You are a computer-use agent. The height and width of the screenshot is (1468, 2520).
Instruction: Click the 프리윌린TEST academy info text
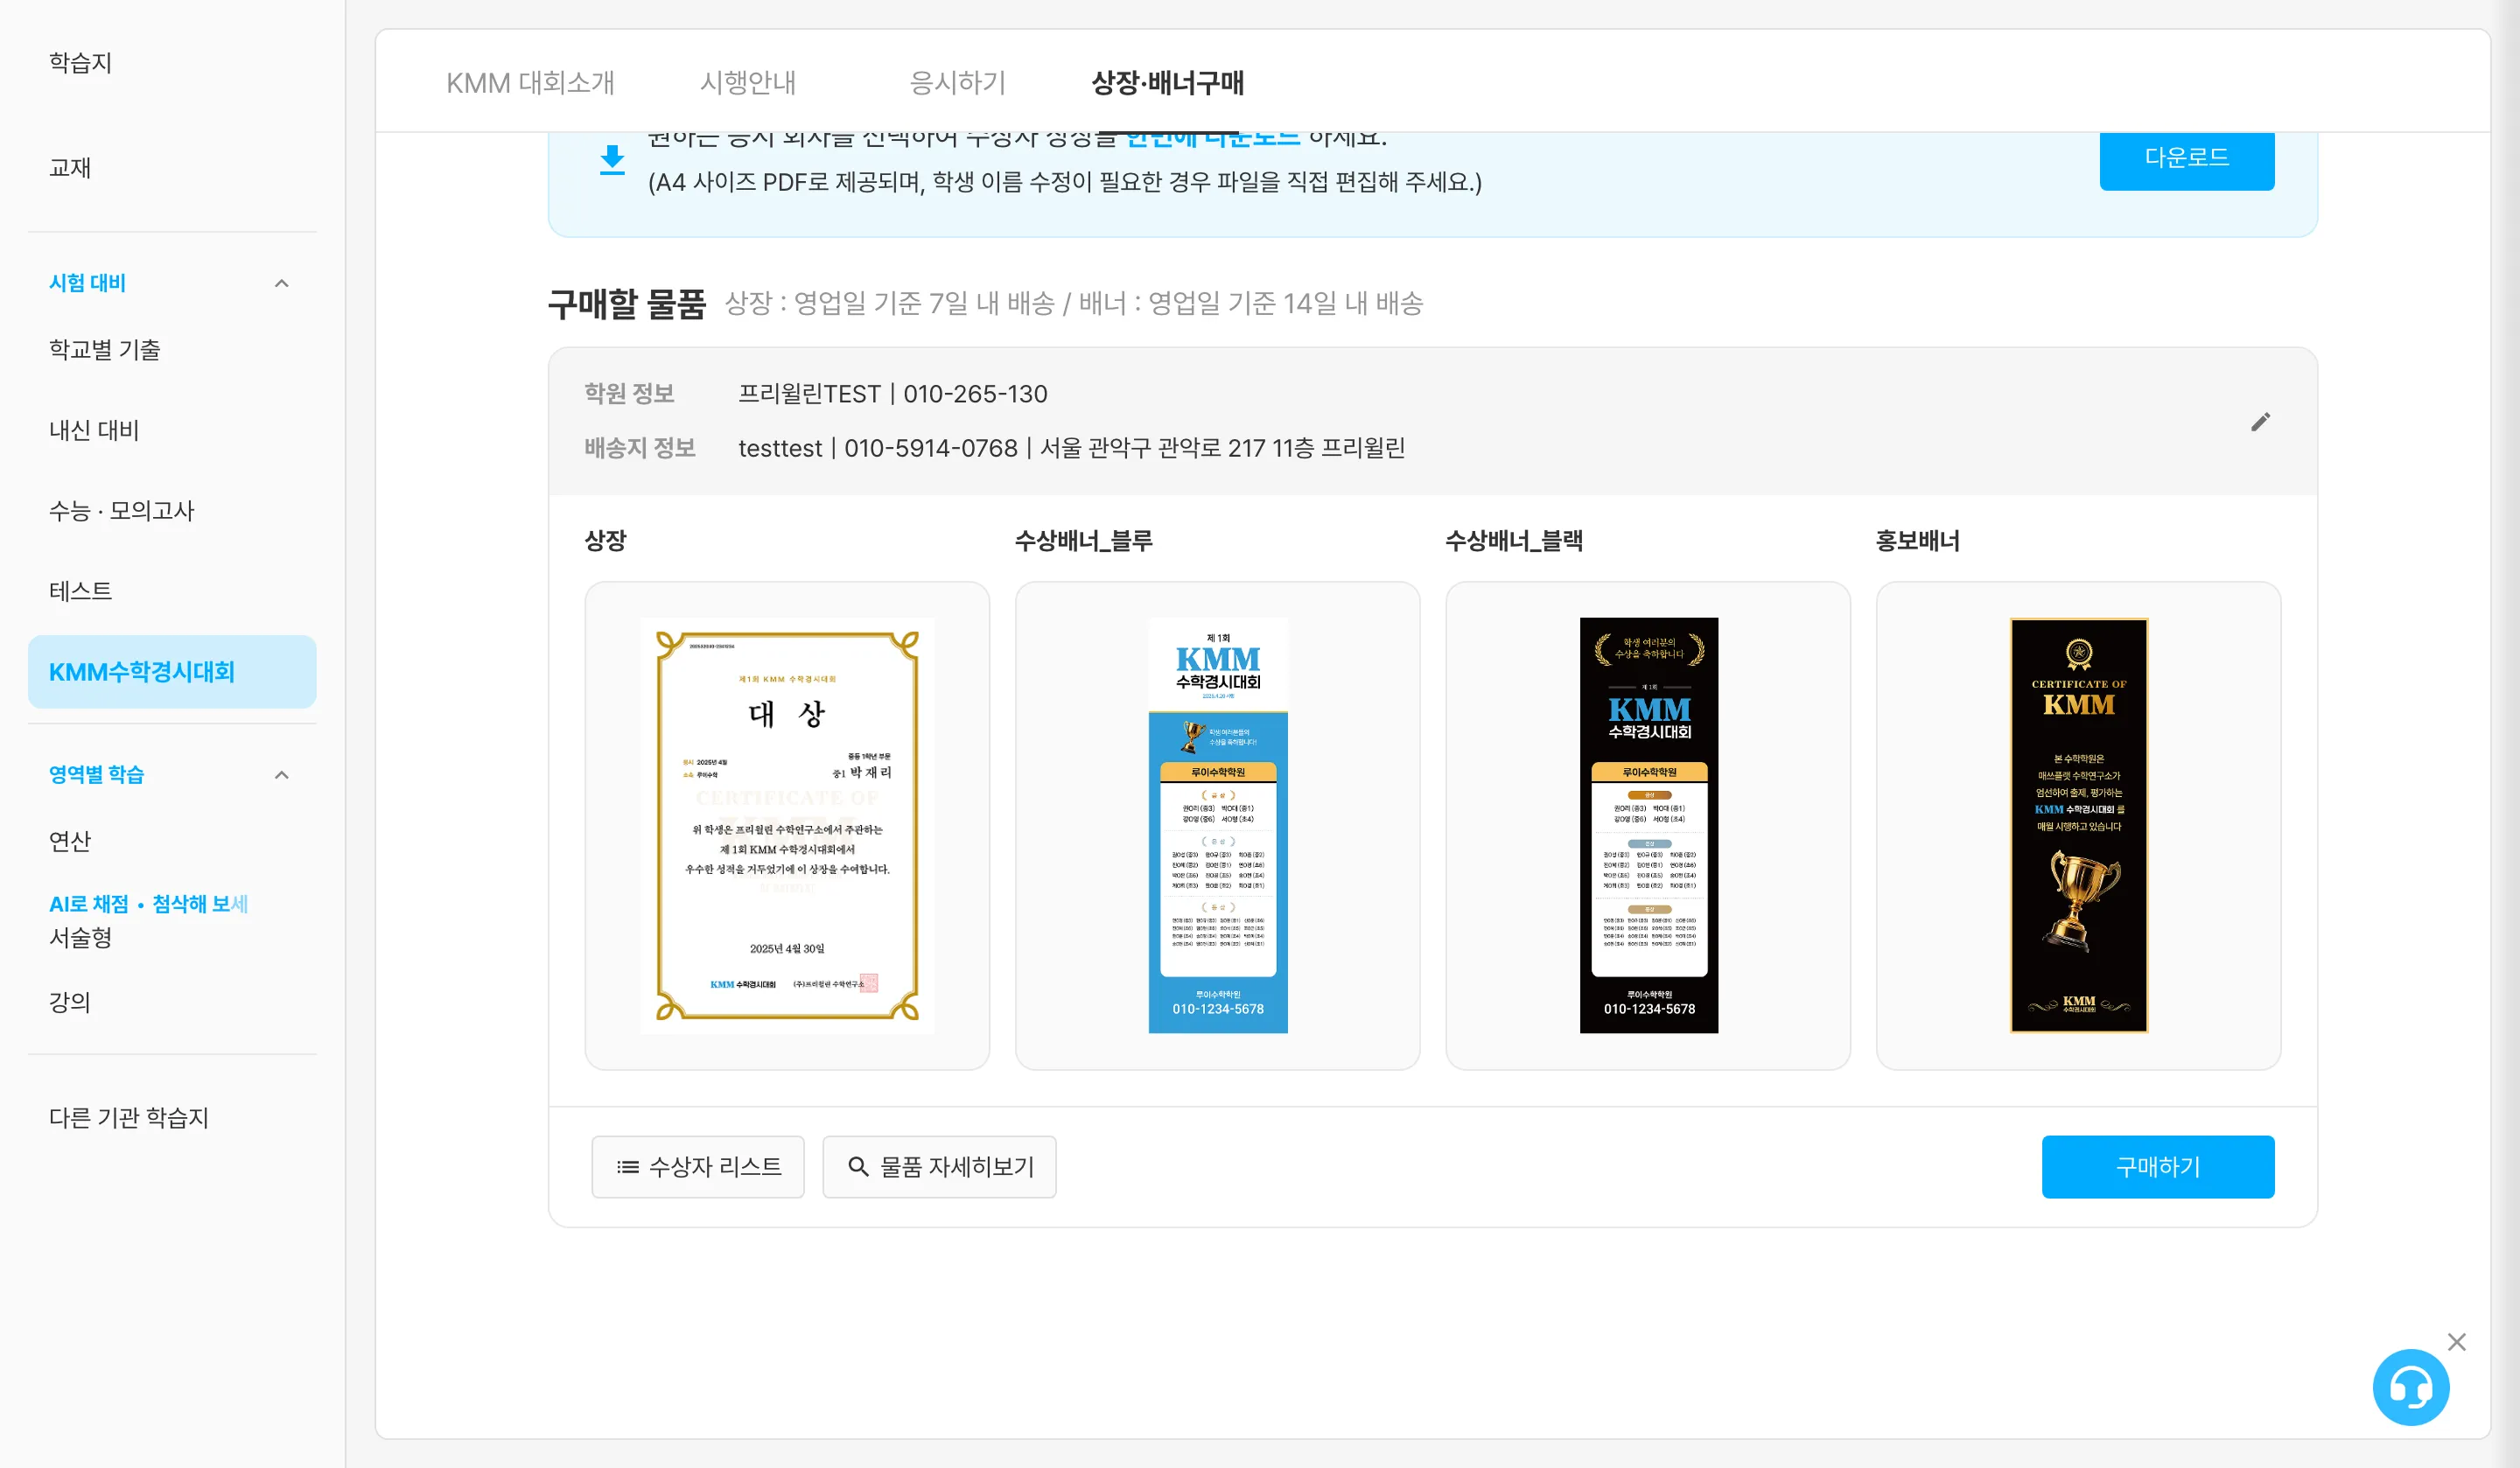(892, 394)
